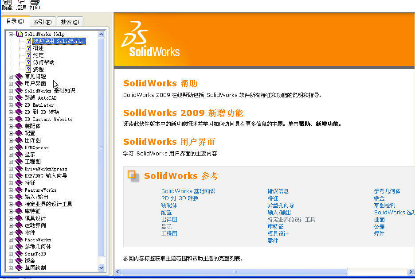Open the SolidWorks 基础知识 reference link
Image resolution: width=415 pixels, height=279 pixels.
coord(188,191)
